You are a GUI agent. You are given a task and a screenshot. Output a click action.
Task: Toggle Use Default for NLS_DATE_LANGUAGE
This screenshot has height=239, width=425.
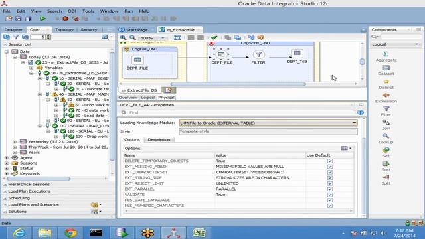[x=330, y=200]
